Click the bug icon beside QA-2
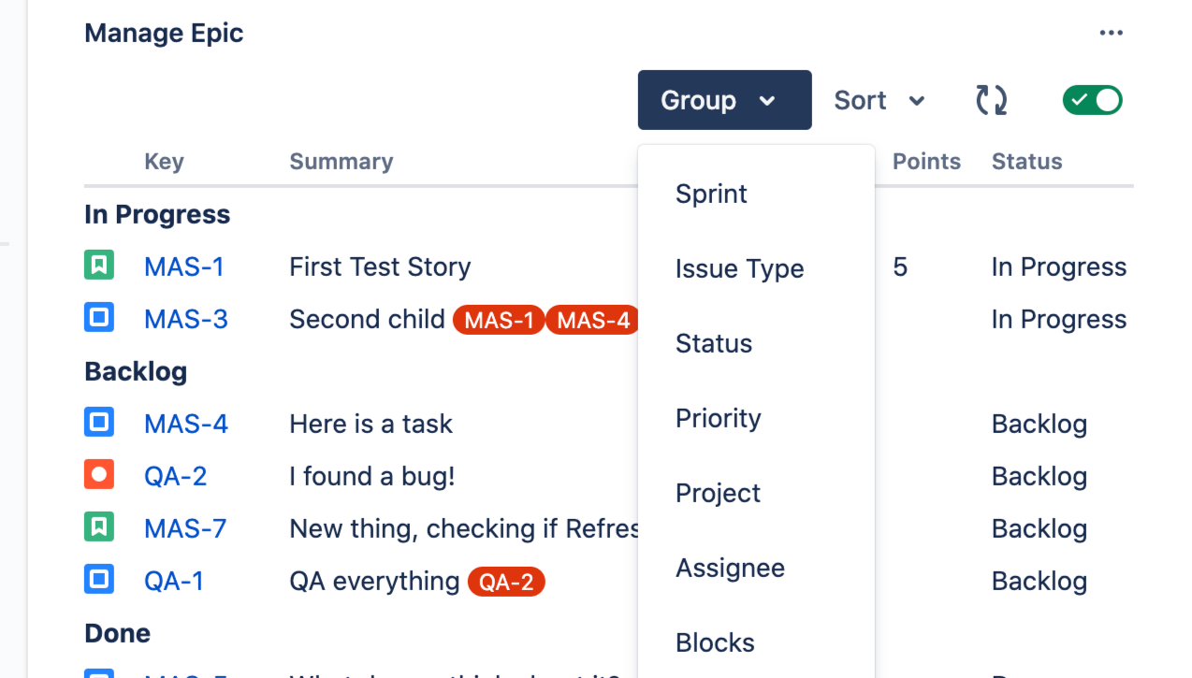The height and width of the screenshot is (678, 1192). (x=99, y=476)
